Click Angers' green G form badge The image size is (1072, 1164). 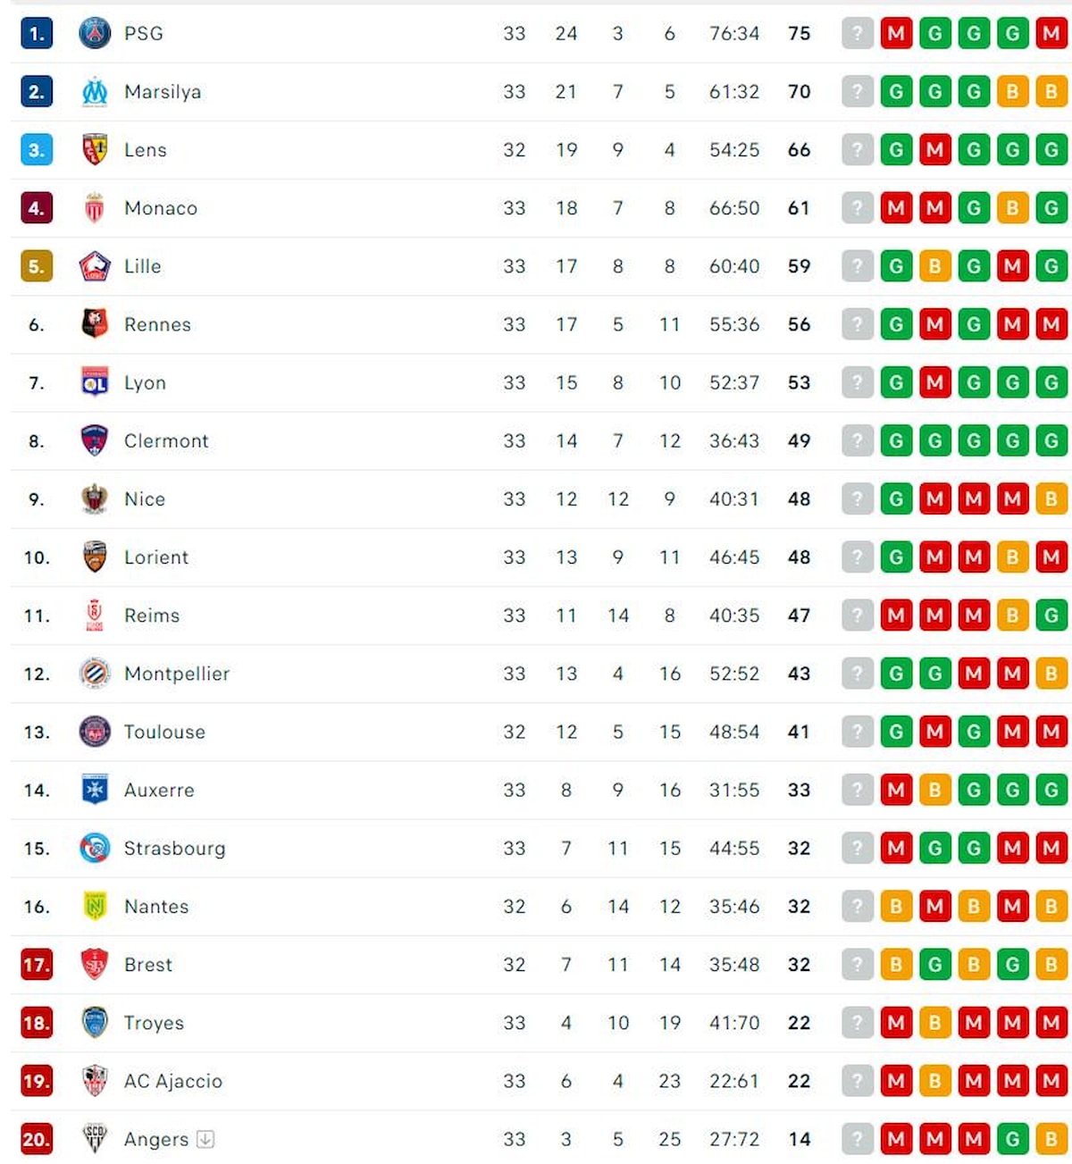1013,1139
